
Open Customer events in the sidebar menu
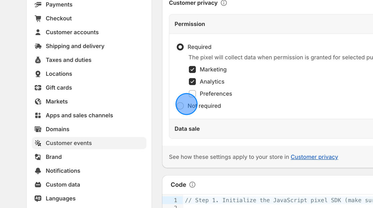click(x=69, y=143)
